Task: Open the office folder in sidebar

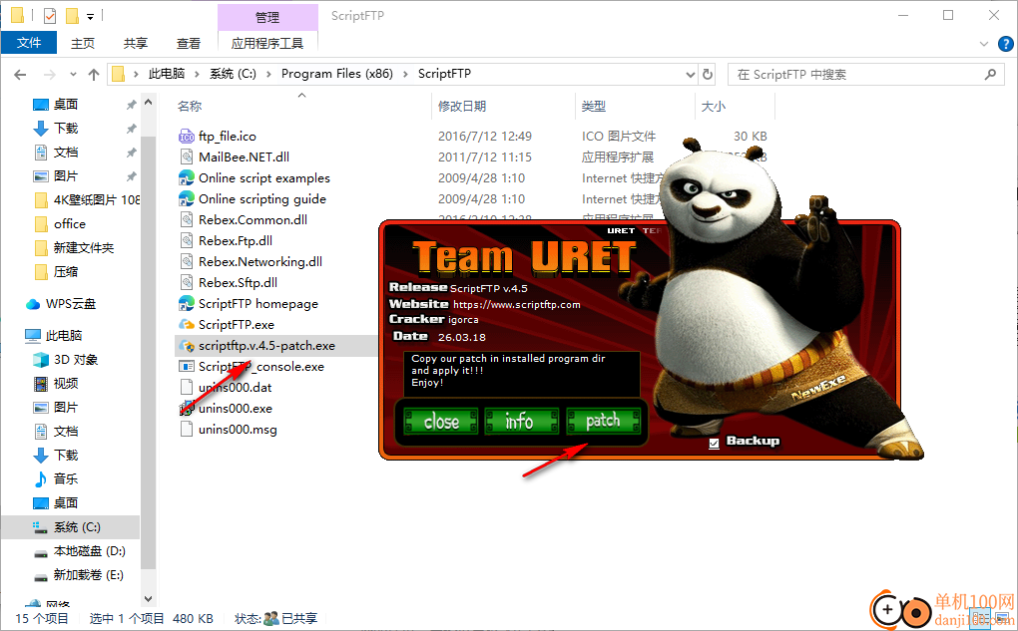Action: click(70, 223)
